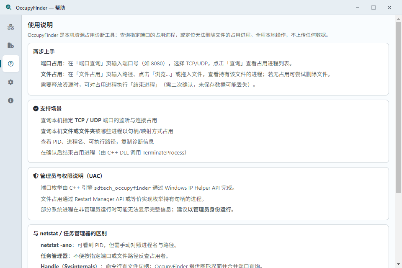Open the file occupancy page icon
The height and width of the screenshot is (268, 402).
pyautogui.click(x=11, y=45)
